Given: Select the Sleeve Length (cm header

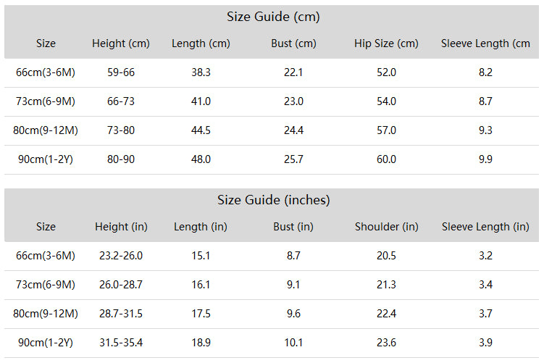Looking at the screenshot, I should coord(485,43).
